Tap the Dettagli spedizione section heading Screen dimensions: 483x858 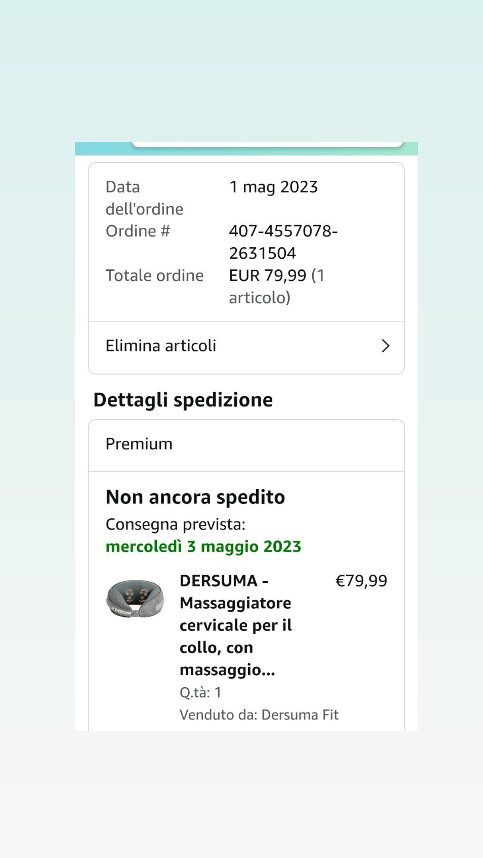pos(183,400)
